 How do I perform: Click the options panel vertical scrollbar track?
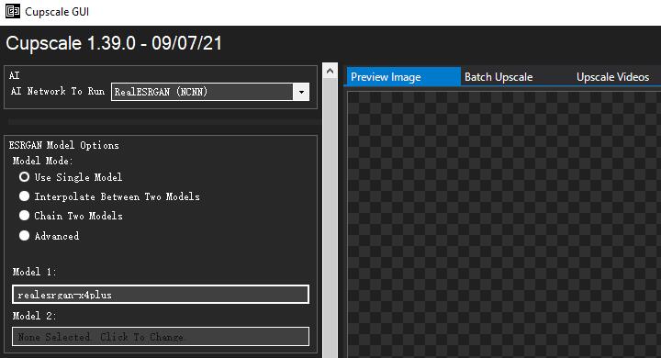330,218
